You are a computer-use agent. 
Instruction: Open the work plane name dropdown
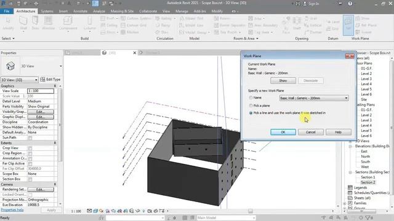click(314, 98)
